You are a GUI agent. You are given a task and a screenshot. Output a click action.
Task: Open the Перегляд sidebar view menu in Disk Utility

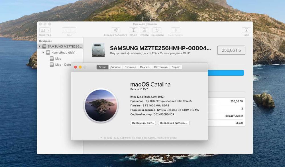point(45,30)
